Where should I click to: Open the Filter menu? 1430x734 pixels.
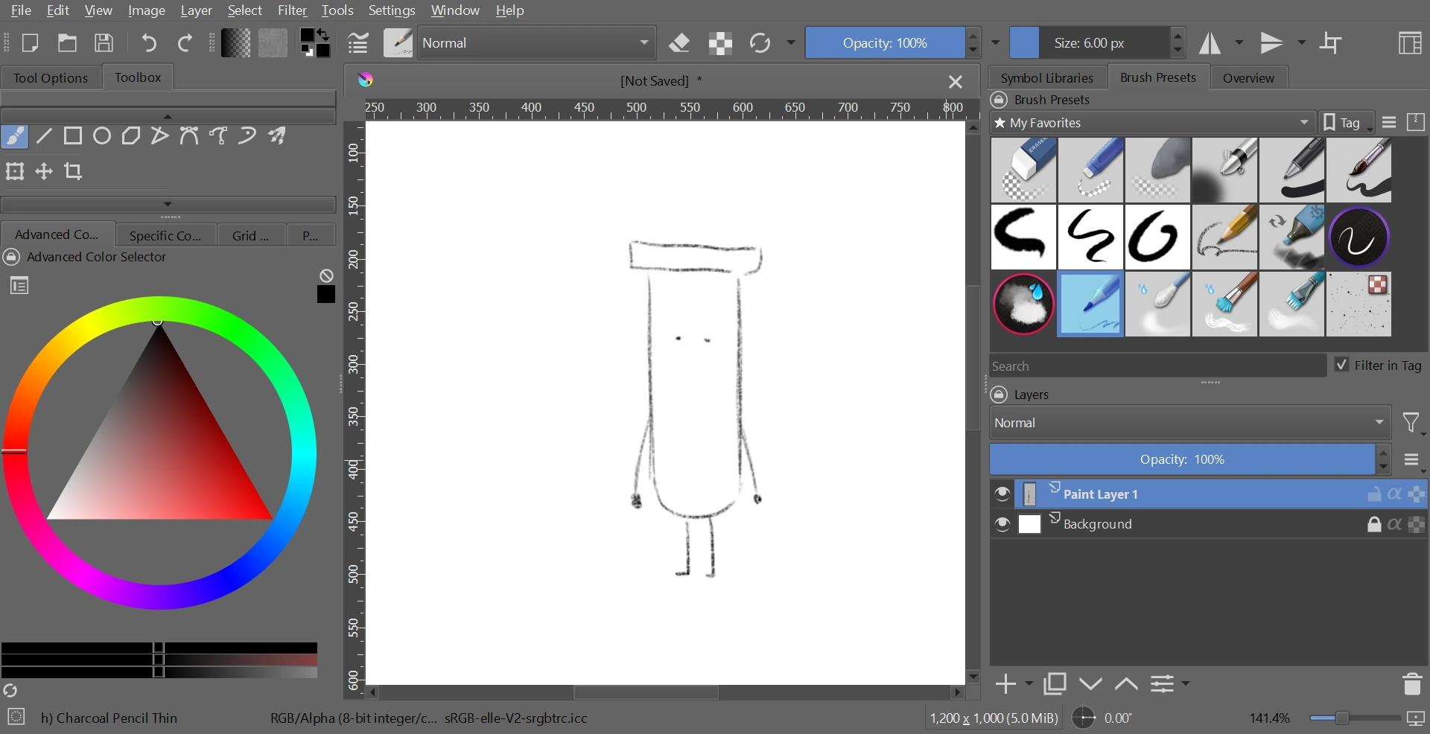(292, 10)
